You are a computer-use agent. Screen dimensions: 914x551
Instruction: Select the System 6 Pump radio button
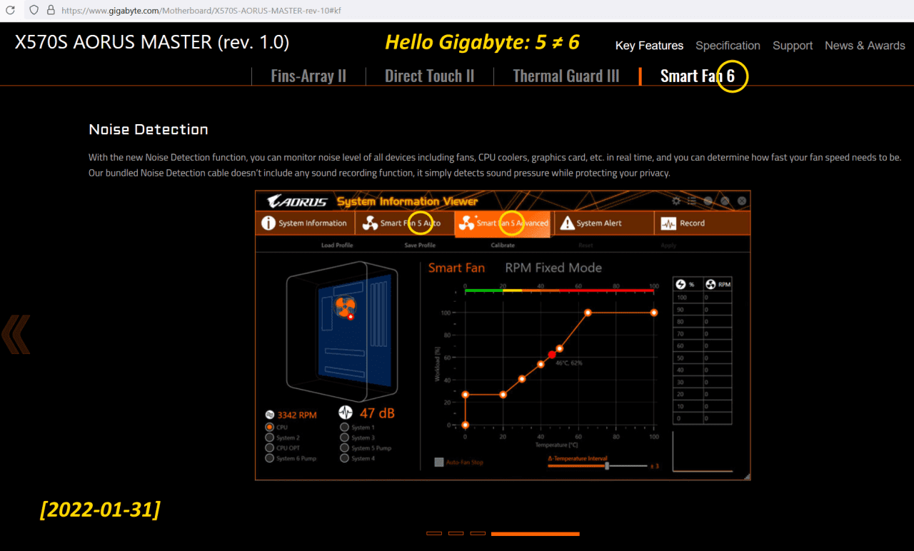269,458
